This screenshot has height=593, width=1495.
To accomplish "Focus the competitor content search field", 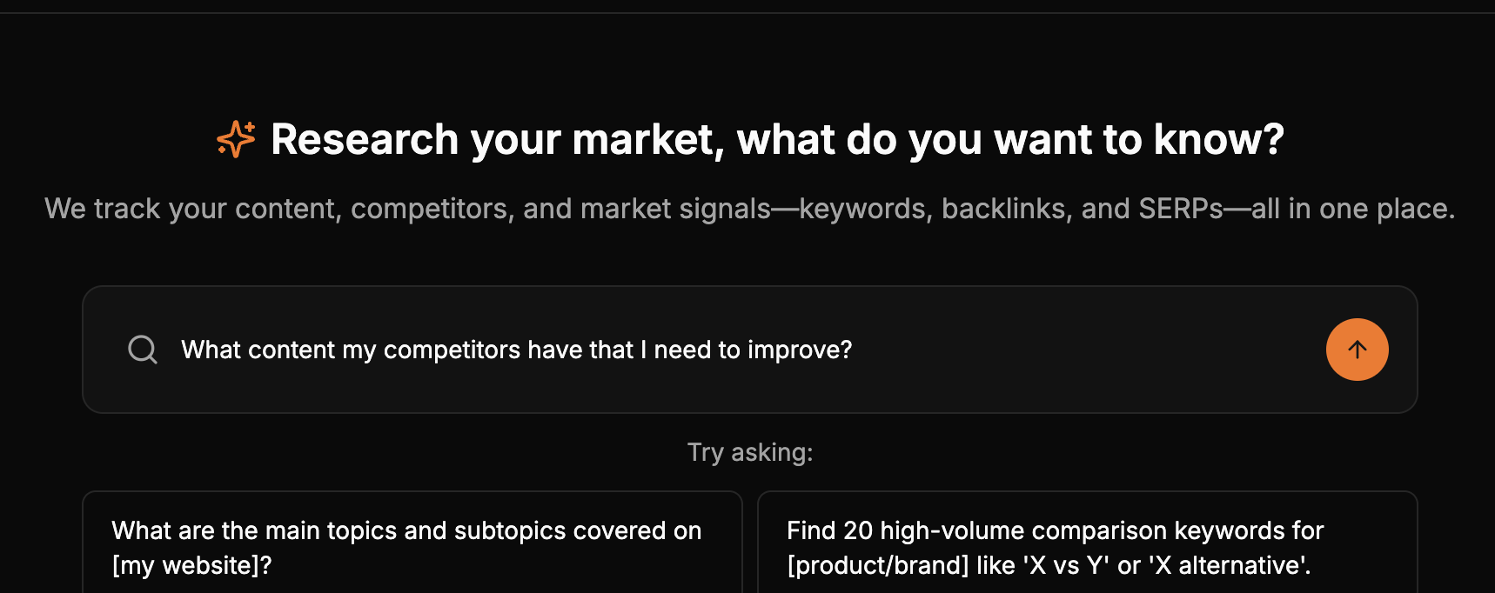I will (x=696, y=350).
